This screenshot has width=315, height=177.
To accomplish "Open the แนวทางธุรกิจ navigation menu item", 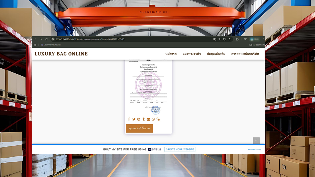I will point(192,54).
